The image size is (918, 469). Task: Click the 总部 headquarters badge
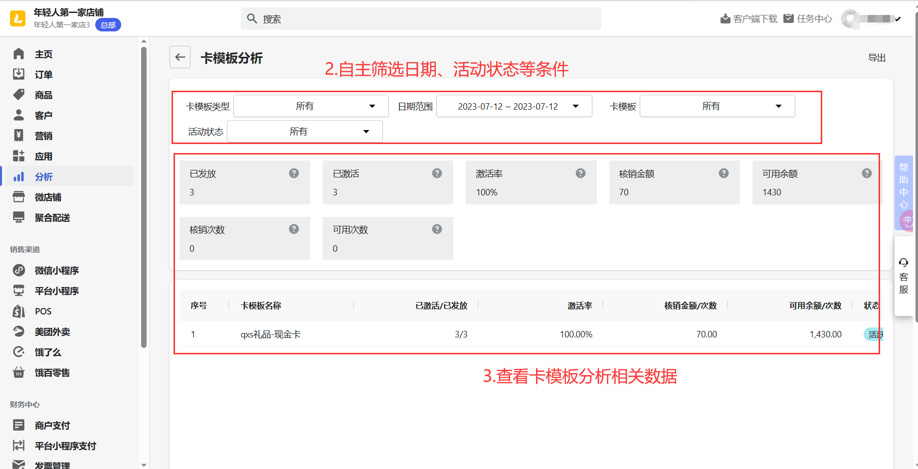pos(108,25)
